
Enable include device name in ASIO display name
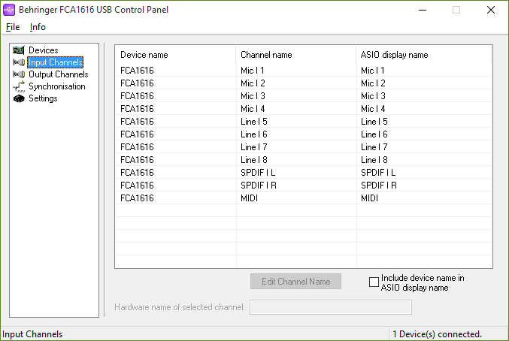(374, 282)
